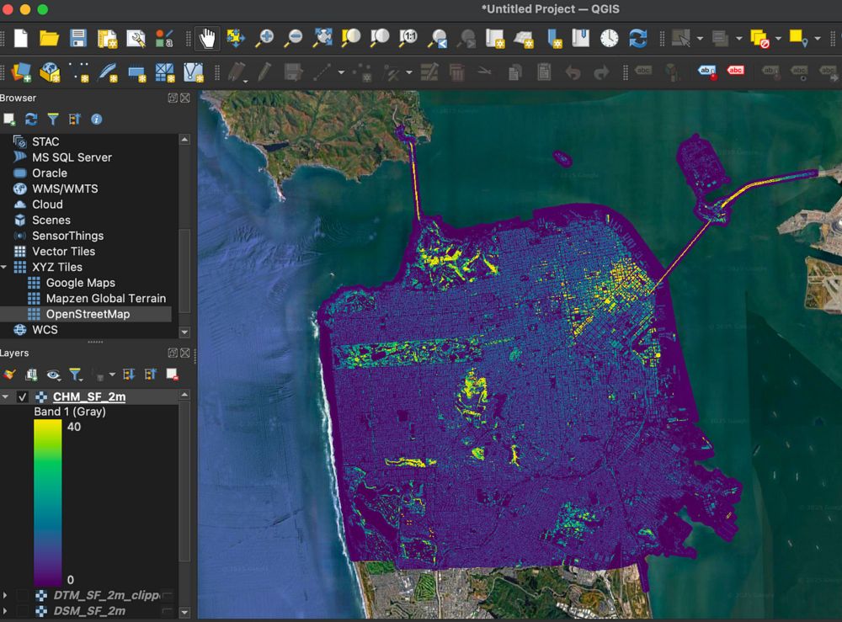
Task: Collapse the XYZ Tiles tree node
Action: tap(5, 267)
